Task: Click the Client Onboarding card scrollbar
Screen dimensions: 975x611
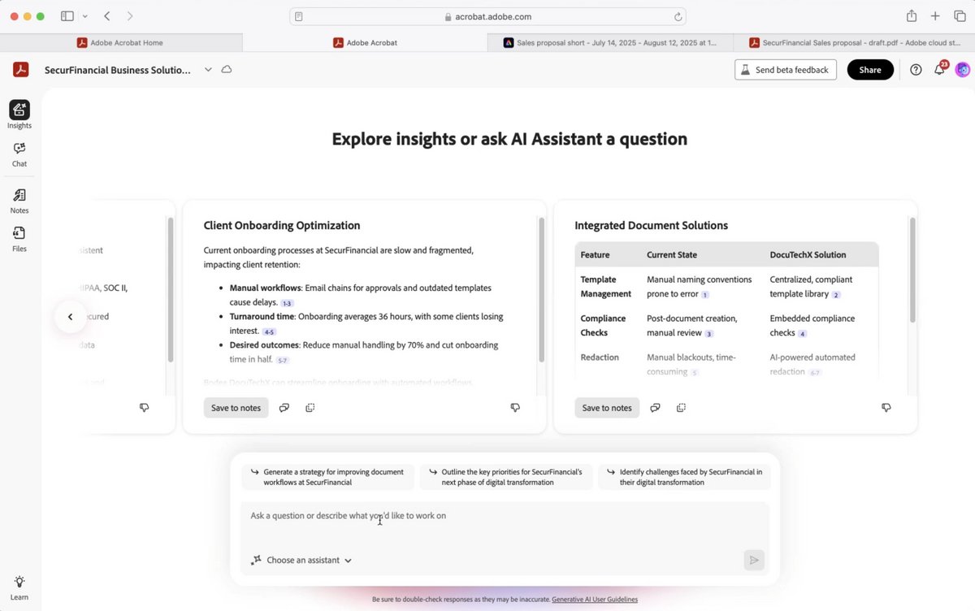Action: 541,289
